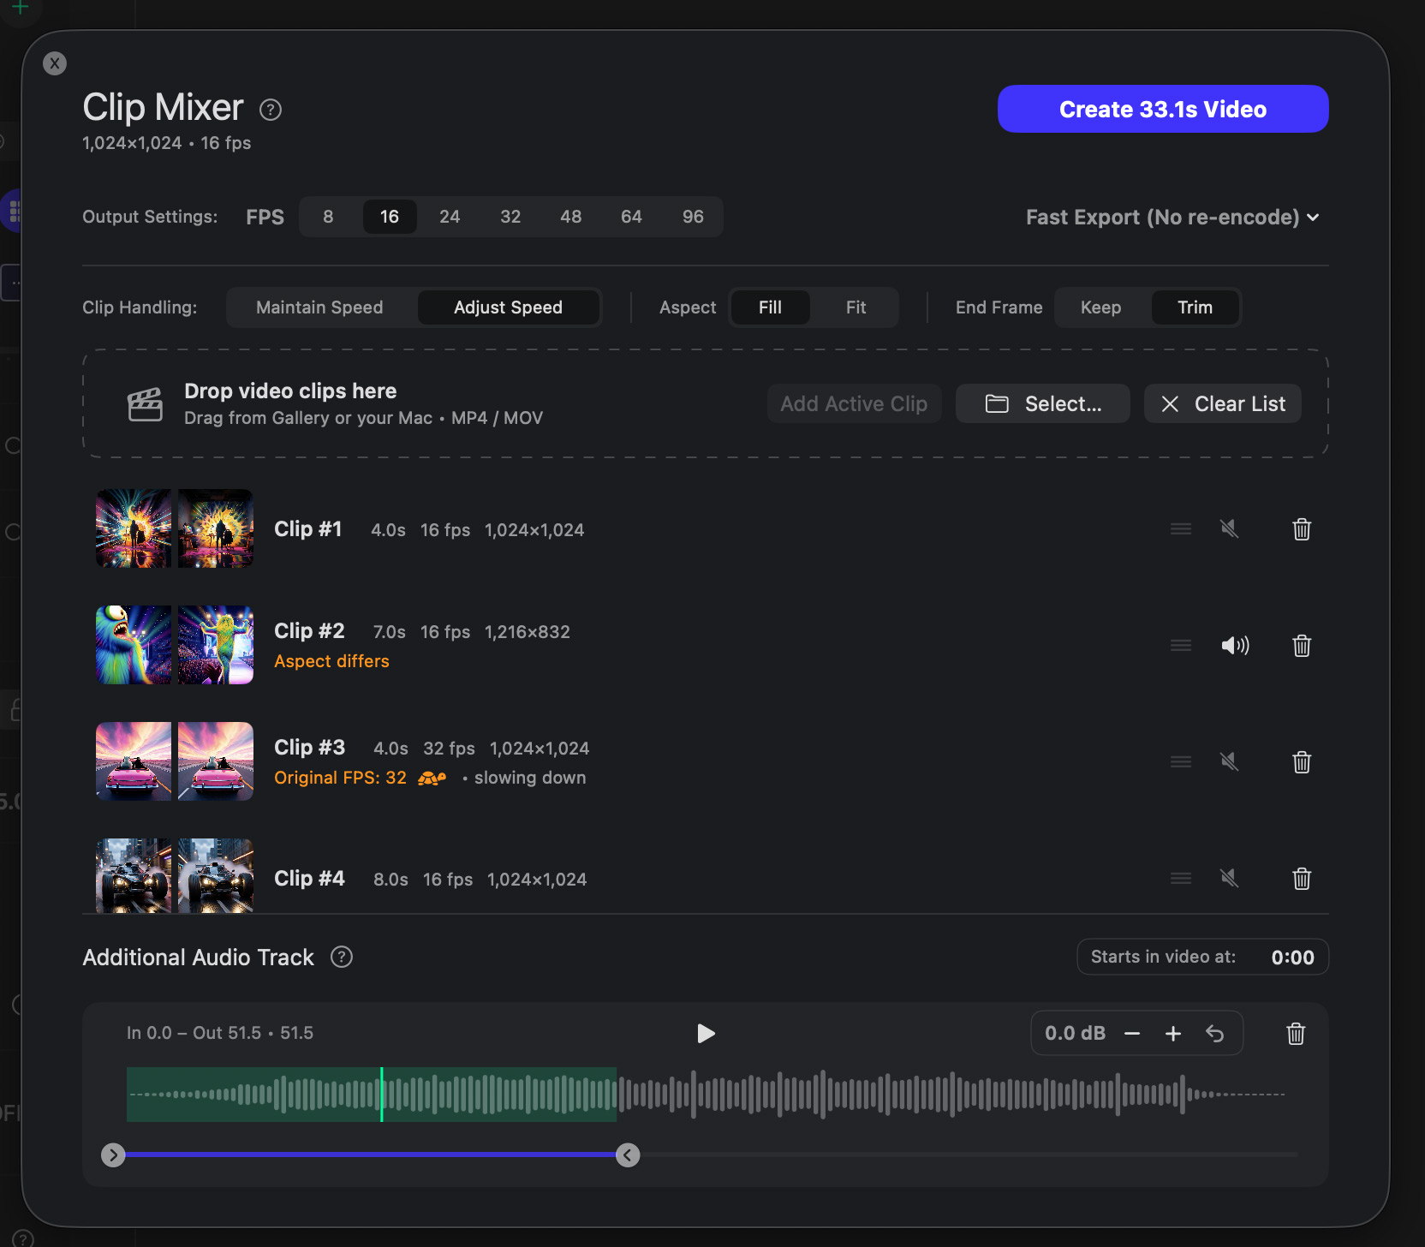Click the Create 33.1s Video button

click(x=1162, y=109)
